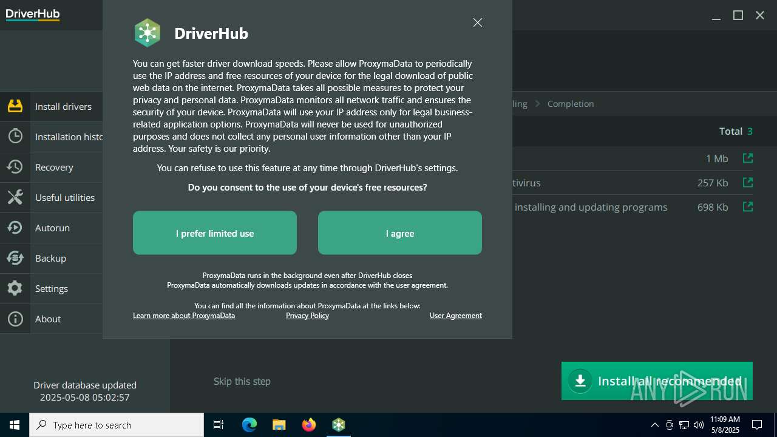Go to the Recovery section
Image resolution: width=777 pixels, height=437 pixels.
tap(52, 167)
